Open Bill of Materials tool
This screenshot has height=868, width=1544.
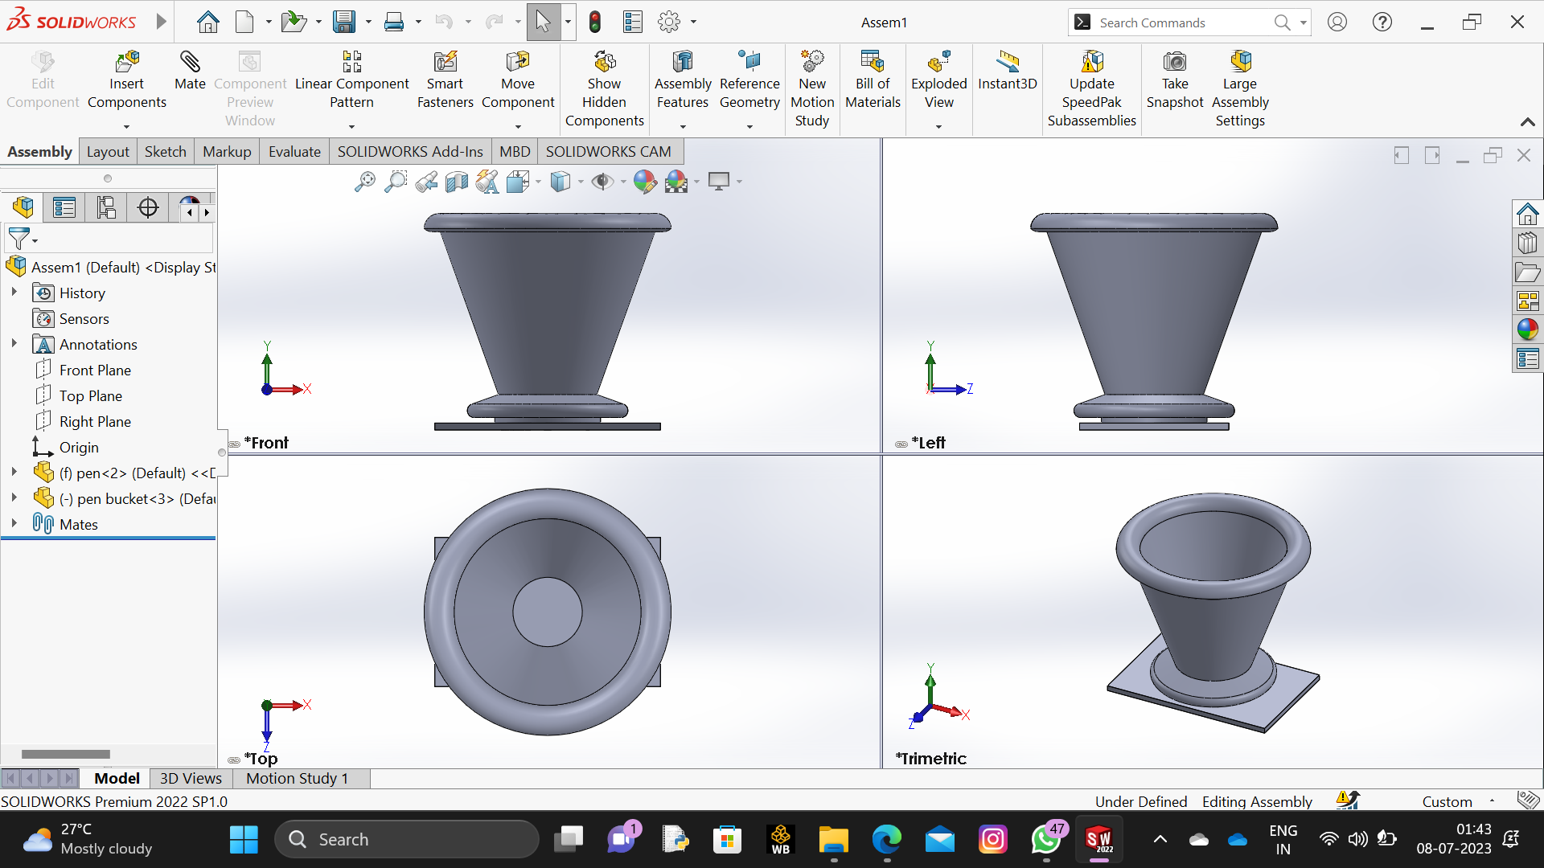(x=873, y=80)
